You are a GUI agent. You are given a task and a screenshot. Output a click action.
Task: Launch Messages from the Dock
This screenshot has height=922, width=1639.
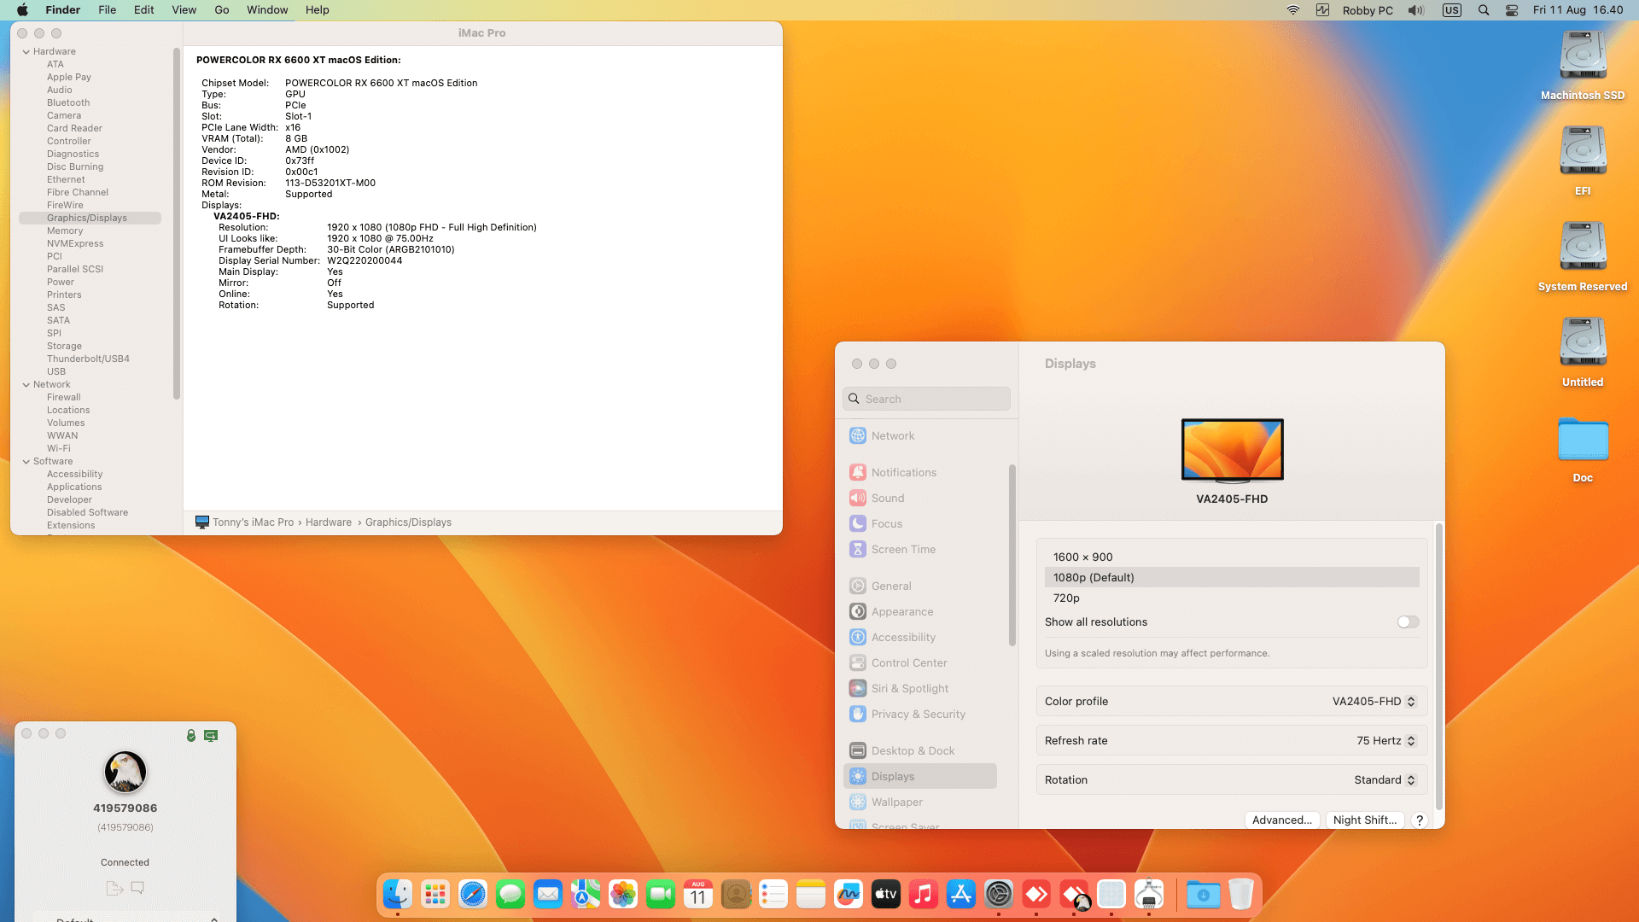(510, 894)
